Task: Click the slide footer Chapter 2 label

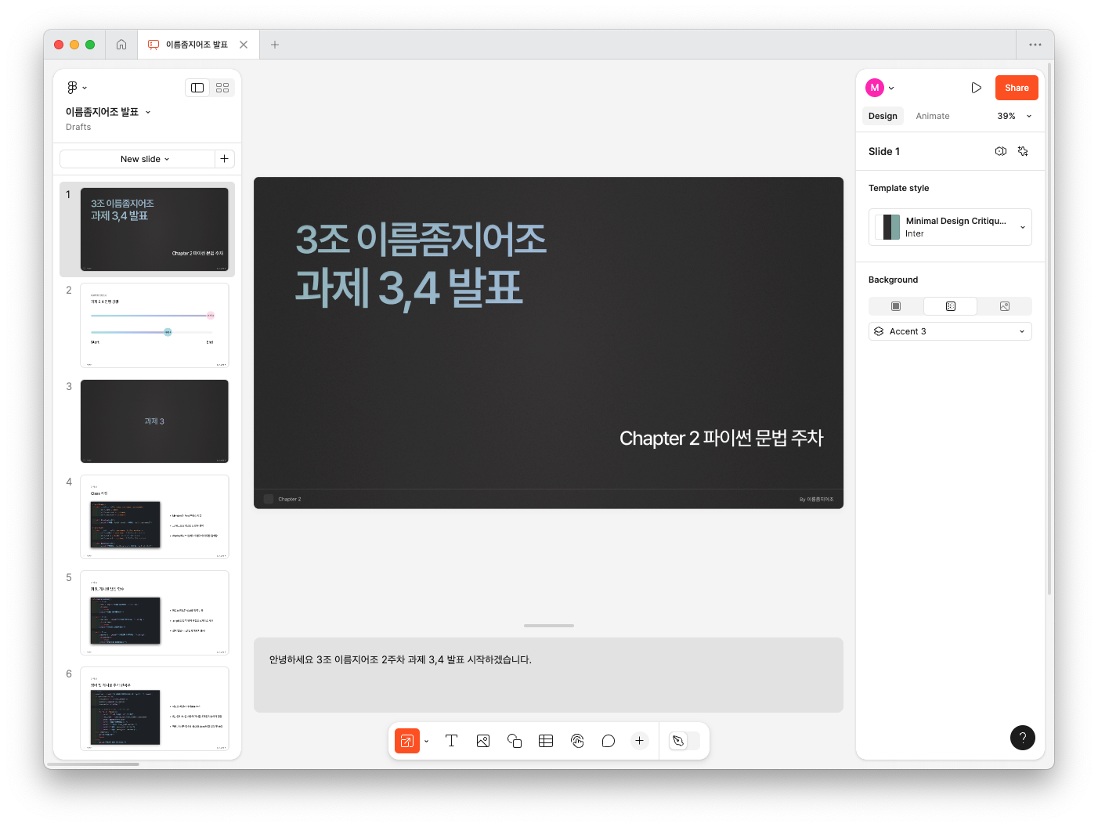Action: tap(289, 499)
